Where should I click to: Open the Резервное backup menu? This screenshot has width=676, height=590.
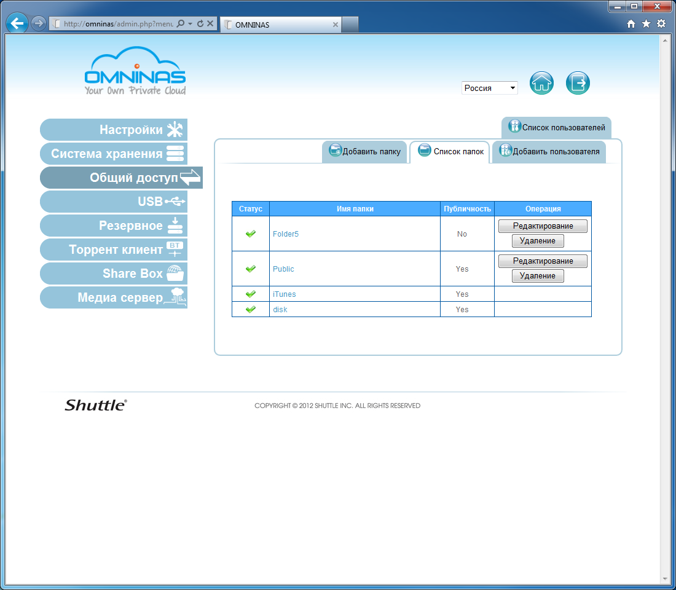(114, 226)
